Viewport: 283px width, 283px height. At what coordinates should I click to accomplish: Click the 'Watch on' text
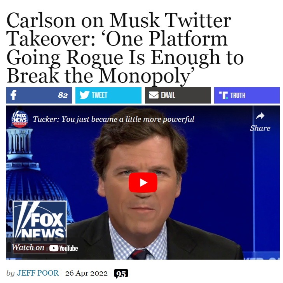click(x=28, y=247)
